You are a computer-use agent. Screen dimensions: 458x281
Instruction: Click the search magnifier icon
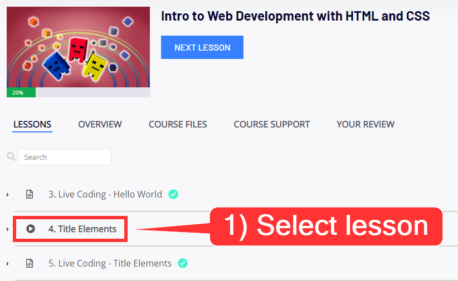click(x=11, y=157)
